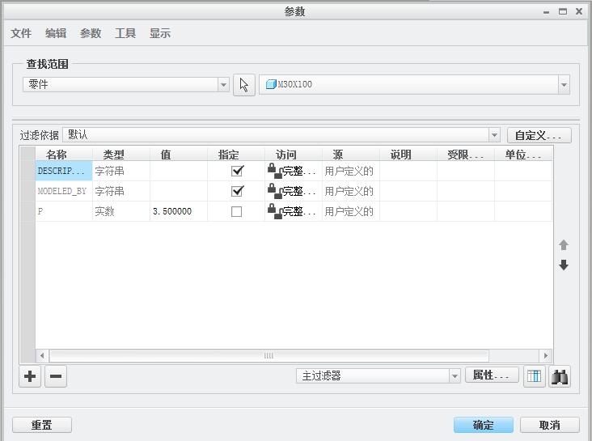592x441 pixels.
Task: Click the 重置 button
Action: (x=42, y=425)
